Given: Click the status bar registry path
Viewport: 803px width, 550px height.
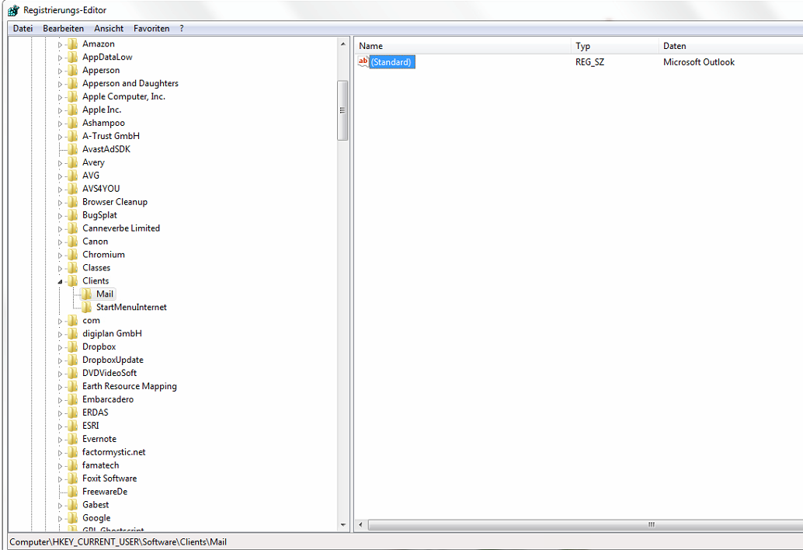Looking at the screenshot, I should (118, 541).
